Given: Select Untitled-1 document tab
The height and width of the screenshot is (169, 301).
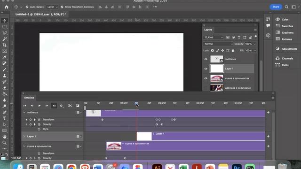Looking at the screenshot, I should (41, 15).
